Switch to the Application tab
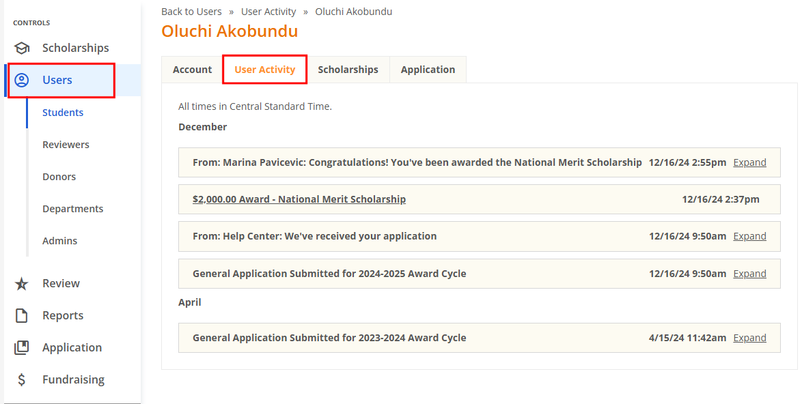 coord(428,69)
